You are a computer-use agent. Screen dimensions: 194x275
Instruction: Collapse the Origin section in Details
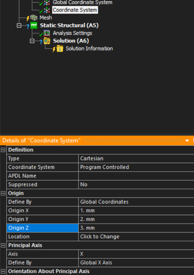click(3, 193)
